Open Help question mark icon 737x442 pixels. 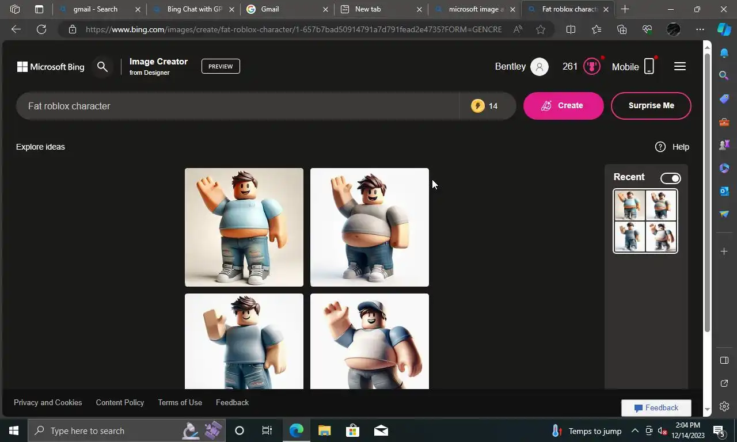[660, 147]
